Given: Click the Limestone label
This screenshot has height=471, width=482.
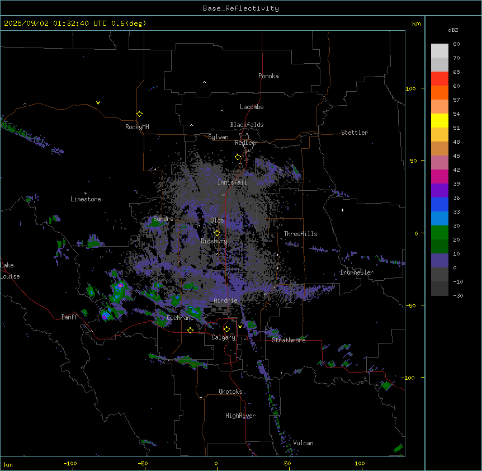Looking at the screenshot, I should click(x=86, y=199).
